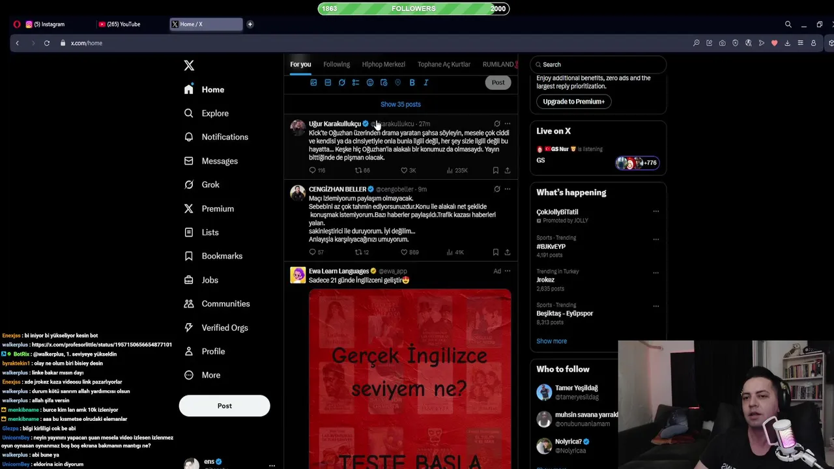Switch to the Hiphop Merkezi tab
This screenshot has height=469, width=834.
click(383, 64)
